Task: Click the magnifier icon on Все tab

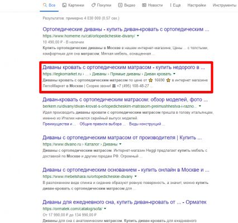Action: pos(45,5)
